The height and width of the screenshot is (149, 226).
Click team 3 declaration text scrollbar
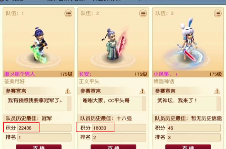coord(218,104)
